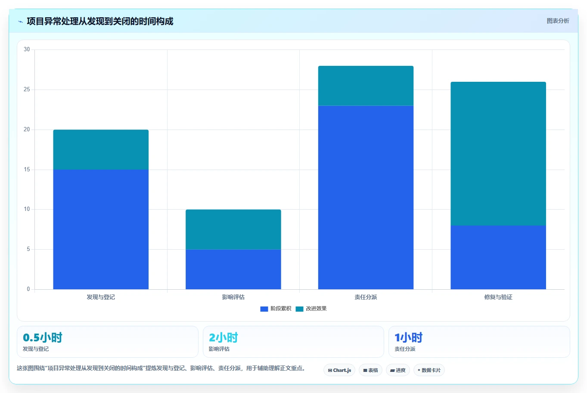587x393 pixels.
Task: Toggle the 阶段累积 legend item
Action: click(x=276, y=309)
